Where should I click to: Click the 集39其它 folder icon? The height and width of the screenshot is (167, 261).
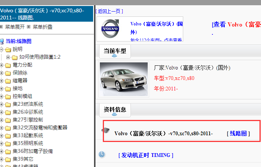pyautogui.click(x=8, y=160)
